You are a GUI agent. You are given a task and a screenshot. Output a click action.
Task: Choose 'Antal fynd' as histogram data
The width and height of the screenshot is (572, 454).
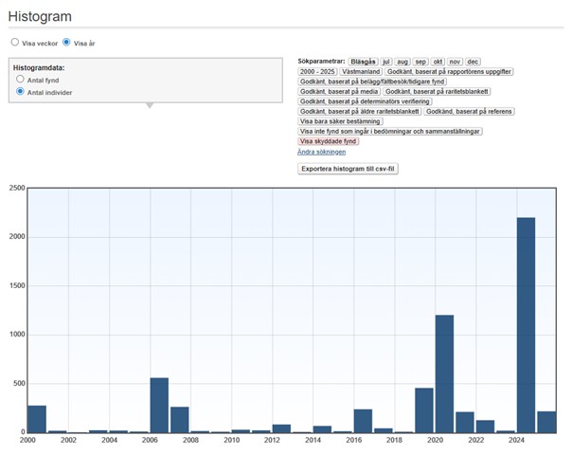pos(20,81)
